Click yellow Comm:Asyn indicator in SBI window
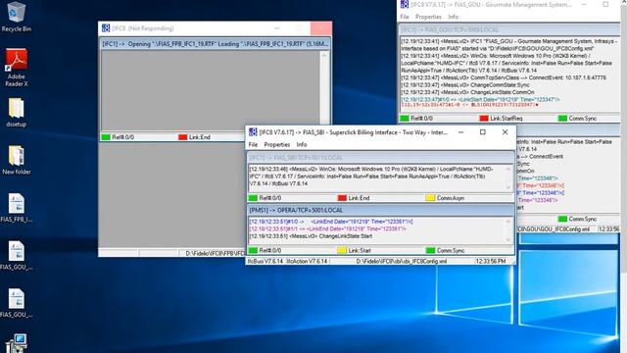This screenshot has width=627, height=353. (x=430, y=198)
